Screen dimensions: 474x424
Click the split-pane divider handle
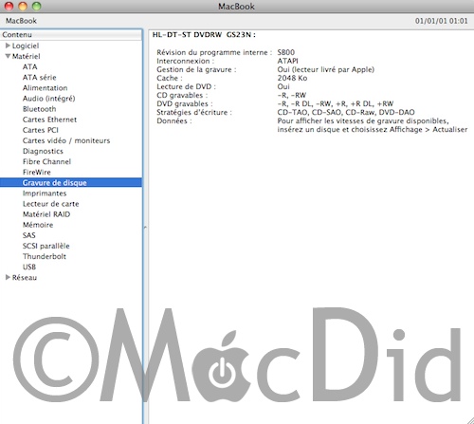pyautogui.click(x=145, y=227)
